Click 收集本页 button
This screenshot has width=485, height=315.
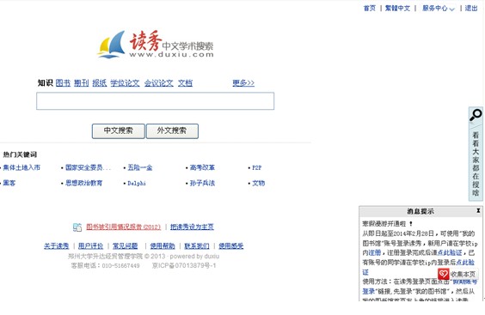click(x=457, y=274)
